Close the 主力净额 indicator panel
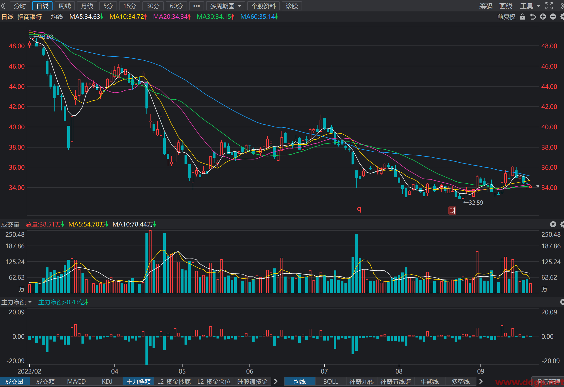 [x=562, y=302]
